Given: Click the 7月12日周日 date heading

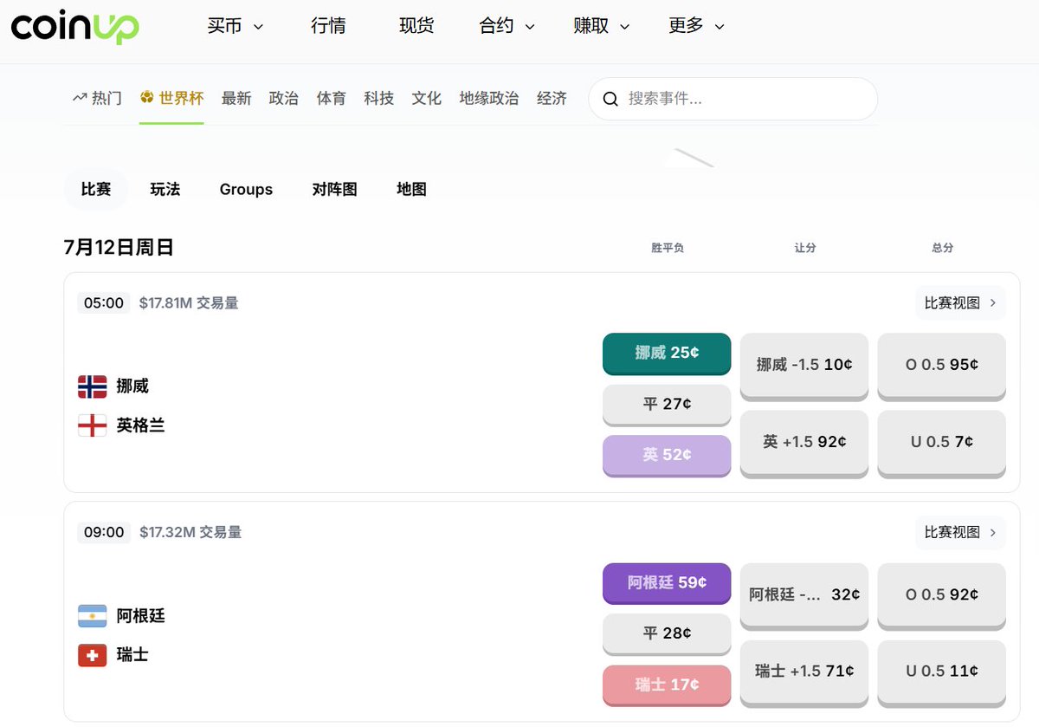Looking at the screenshot, I should click(x=119, y=248).
